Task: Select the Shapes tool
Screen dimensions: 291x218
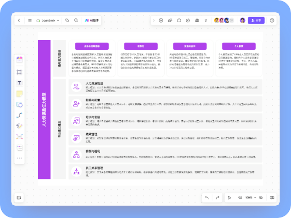Action: coord(19,104)
